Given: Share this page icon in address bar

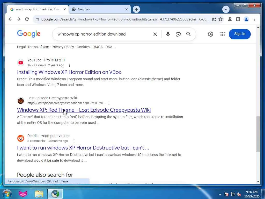Looking at the screenshot, I should point(214,19).
